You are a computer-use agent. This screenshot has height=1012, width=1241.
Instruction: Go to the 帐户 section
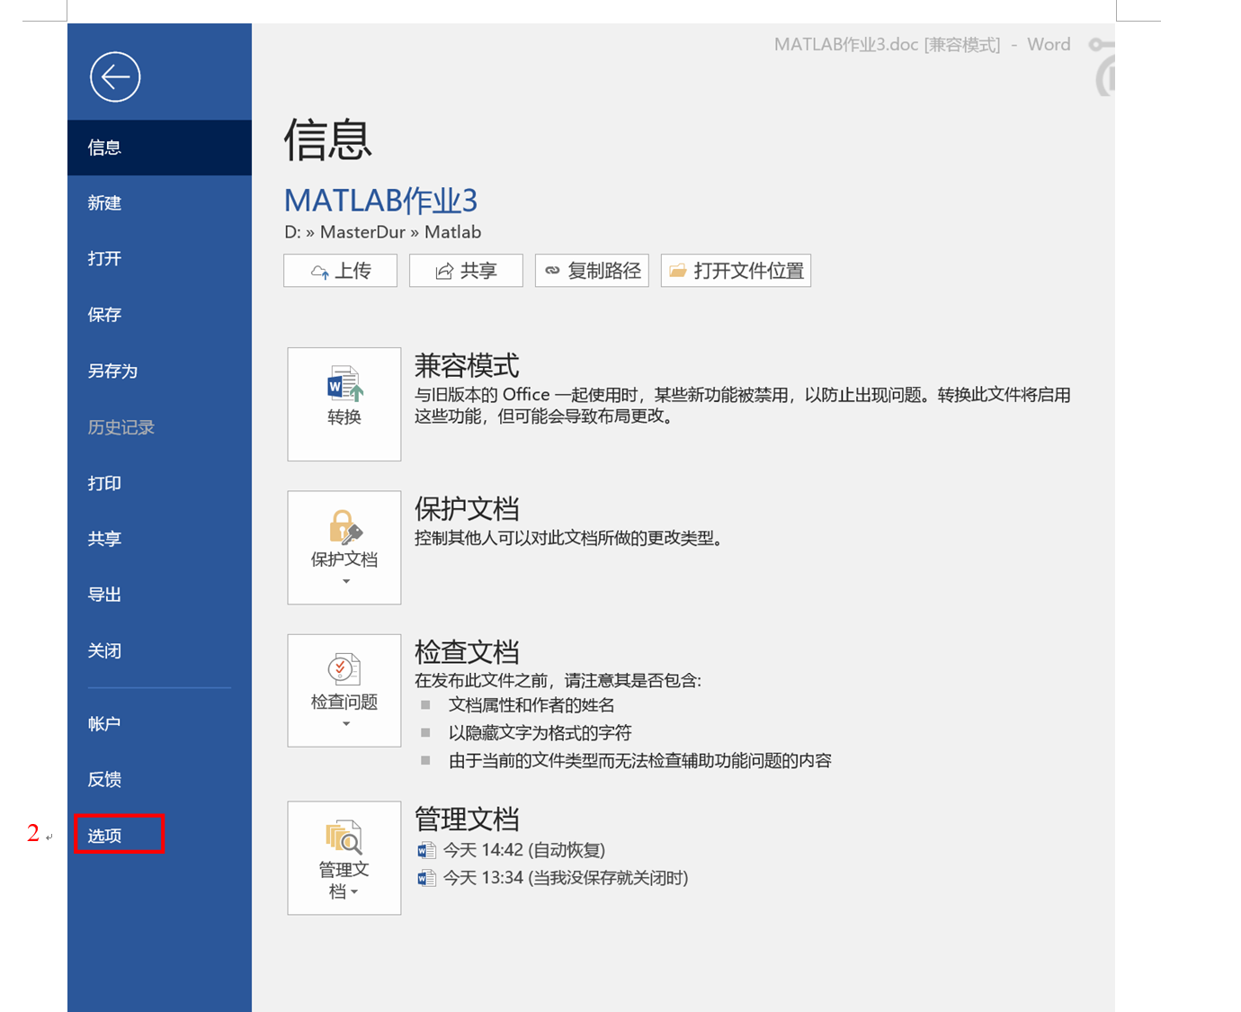[x=103, y=723]
